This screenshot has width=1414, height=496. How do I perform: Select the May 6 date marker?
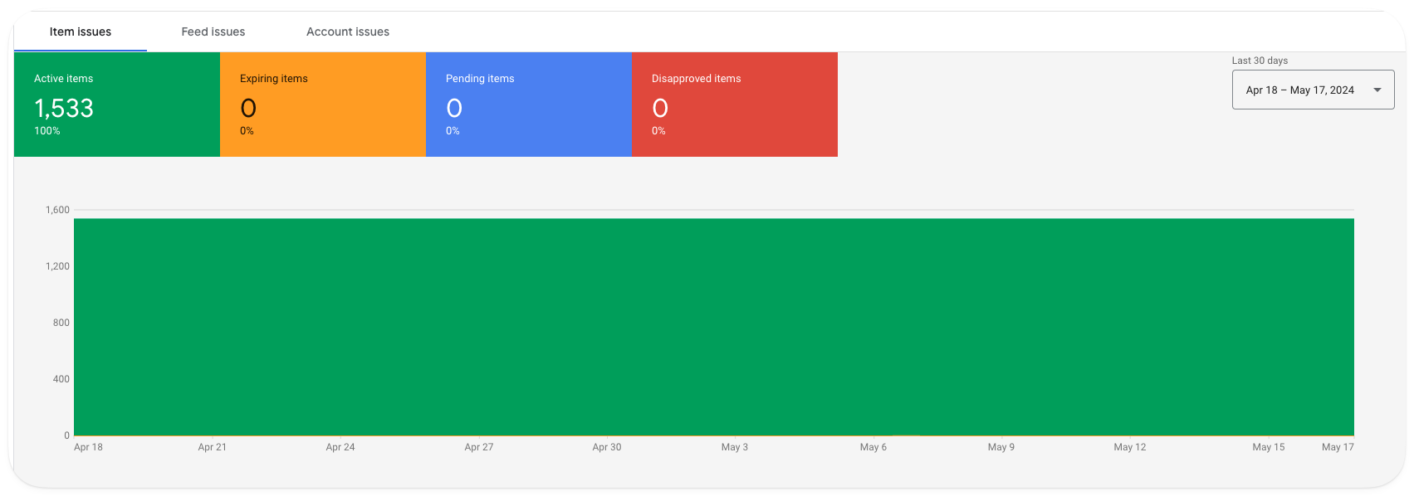[873, 447]
